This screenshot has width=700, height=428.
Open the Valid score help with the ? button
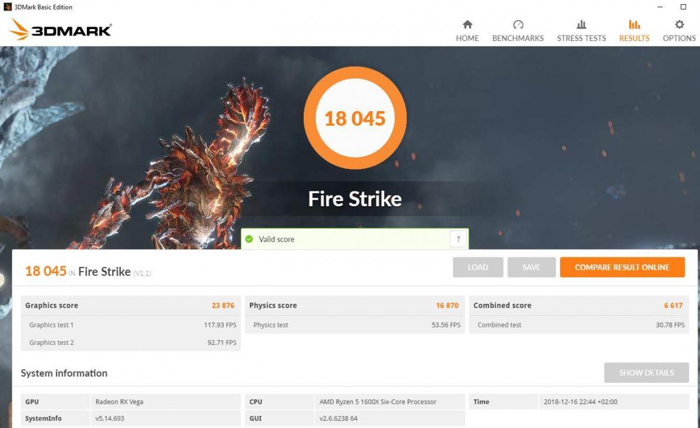(x=458, y=238)
